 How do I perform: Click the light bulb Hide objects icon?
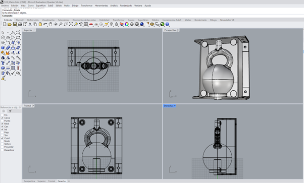click(111, 24)
